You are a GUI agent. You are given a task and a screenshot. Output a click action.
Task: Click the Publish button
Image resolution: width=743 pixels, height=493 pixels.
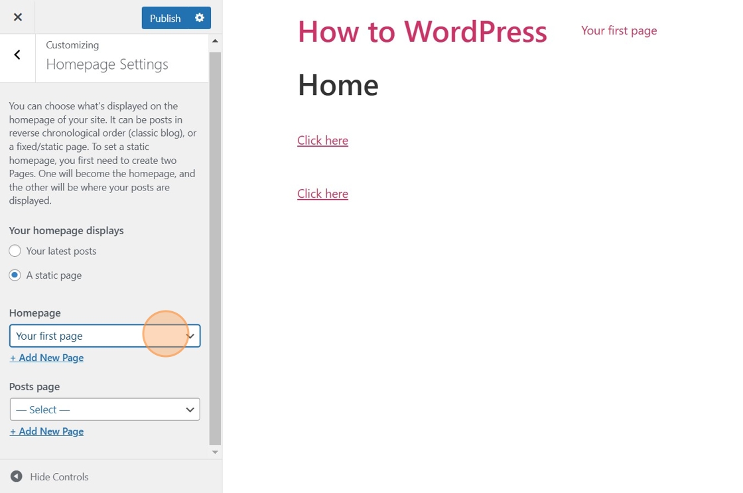pos(165,18)
